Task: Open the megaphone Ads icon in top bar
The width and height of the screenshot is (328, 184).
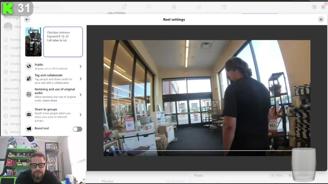Action: point(199,7)
